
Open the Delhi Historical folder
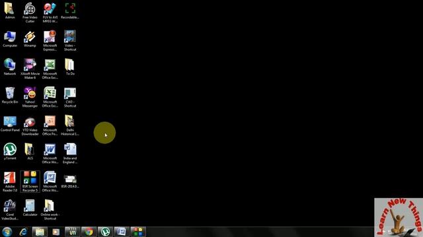(70, 126)
